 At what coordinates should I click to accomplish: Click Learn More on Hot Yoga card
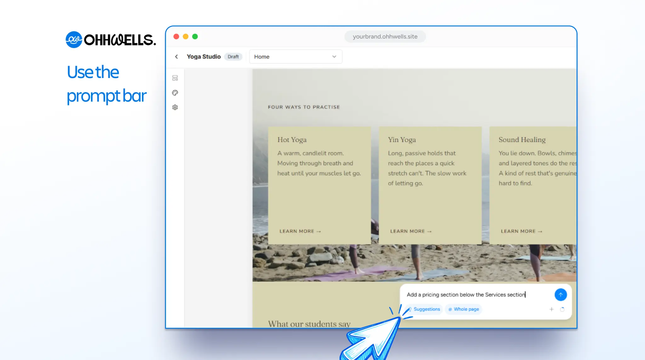300,231
